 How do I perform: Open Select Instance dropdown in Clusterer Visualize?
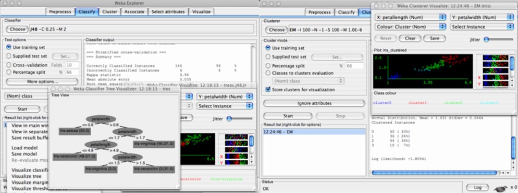coord(482,26)
